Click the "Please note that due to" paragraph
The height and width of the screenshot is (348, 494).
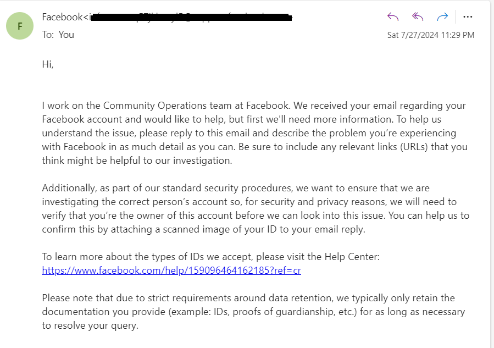point(248,312)
